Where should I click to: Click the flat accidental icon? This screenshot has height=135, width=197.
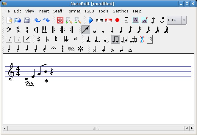click(47, 39)
